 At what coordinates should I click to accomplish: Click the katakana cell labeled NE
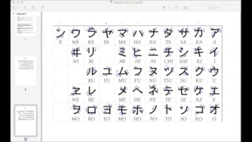click(x=153, y=93)
